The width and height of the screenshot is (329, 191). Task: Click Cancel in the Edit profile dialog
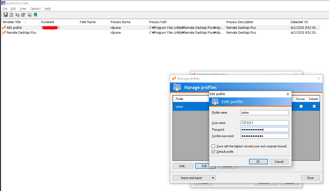point(279,161)
